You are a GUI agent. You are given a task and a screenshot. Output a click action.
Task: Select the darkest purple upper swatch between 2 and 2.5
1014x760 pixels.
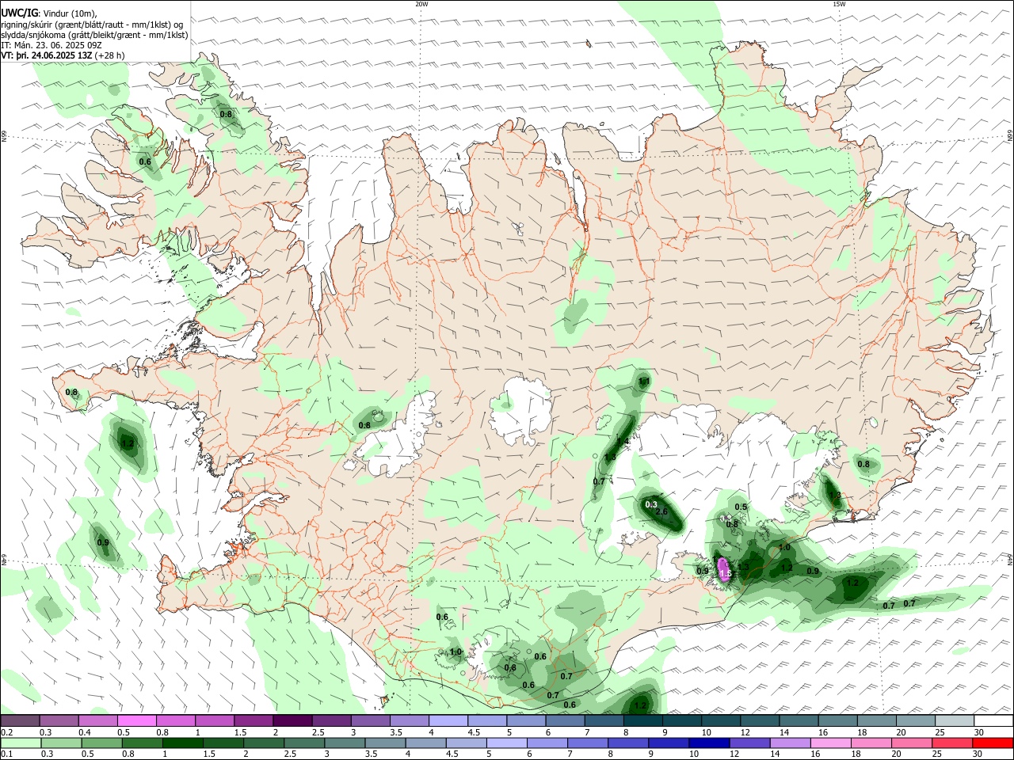[x=292, y=720]
